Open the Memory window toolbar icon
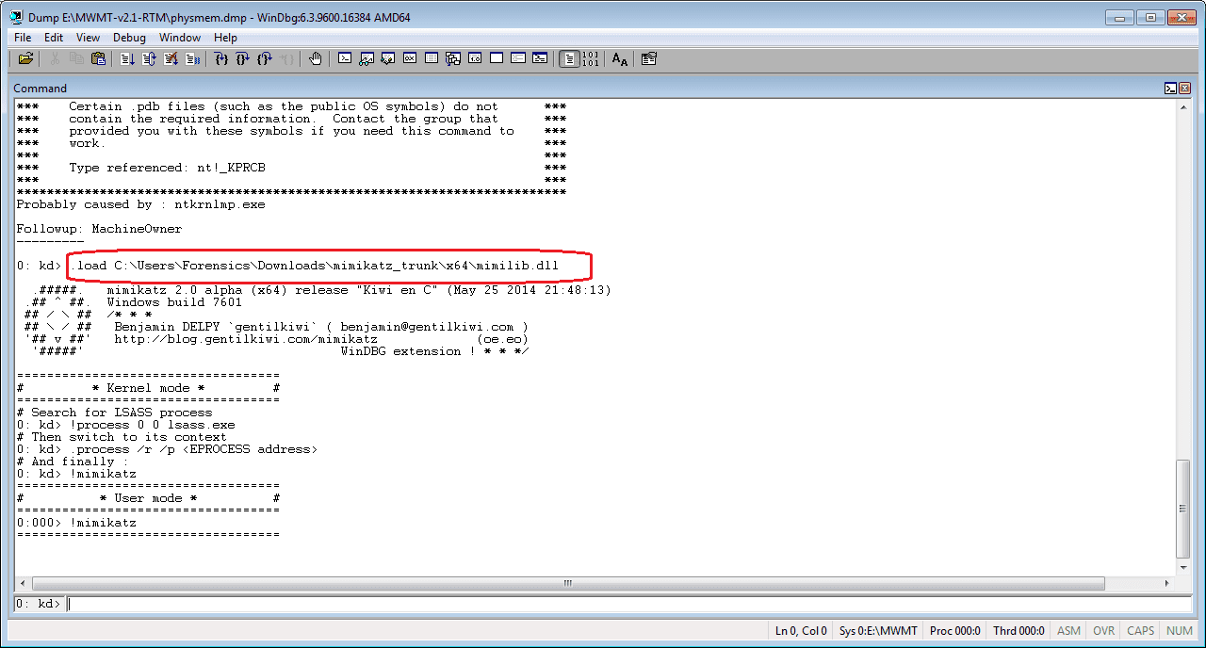This screenshot has height=648, width=1206. [x=432, y=58]
